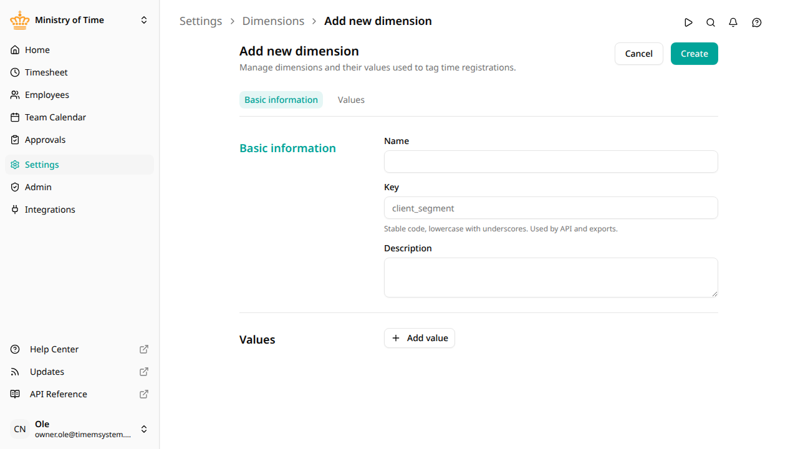This screenshot has width=798, height=449.
Task: Open Help Center external link arrow
Action: point(144,349)
